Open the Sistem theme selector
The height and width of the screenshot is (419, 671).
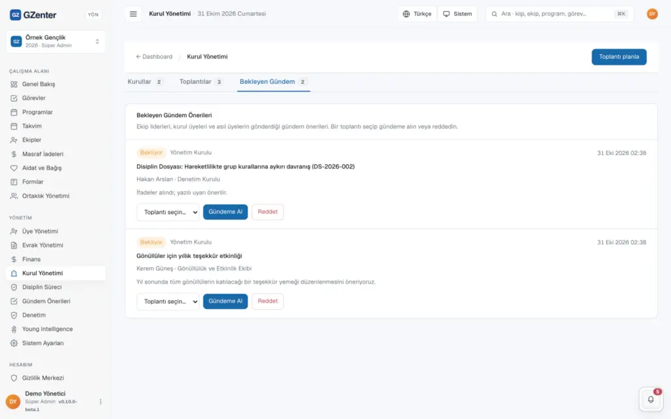point(457,14)
